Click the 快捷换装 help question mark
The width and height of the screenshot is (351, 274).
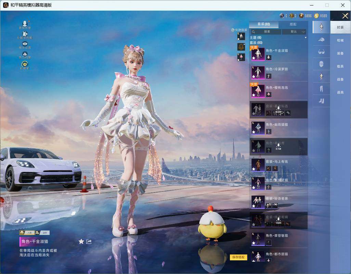click(x=233, y=30)
